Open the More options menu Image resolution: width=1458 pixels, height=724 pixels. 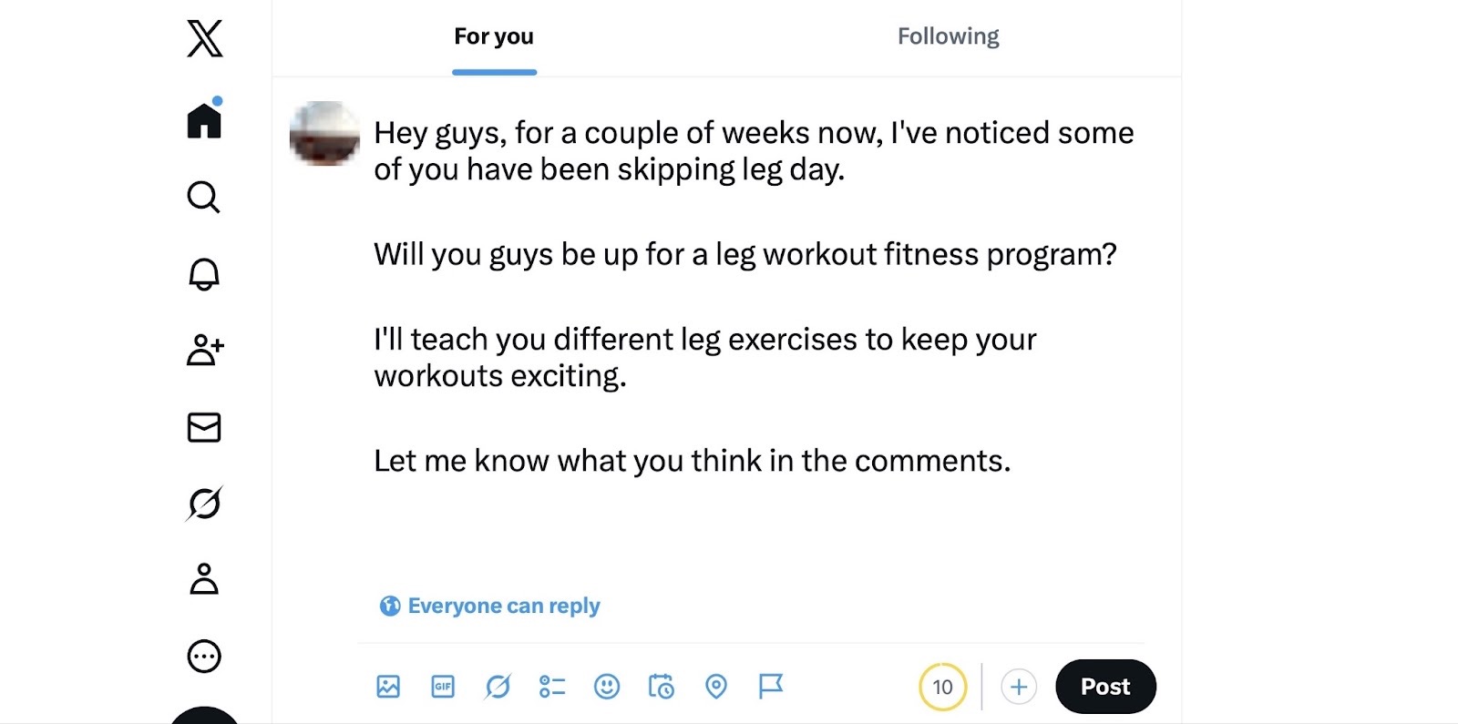203,656
